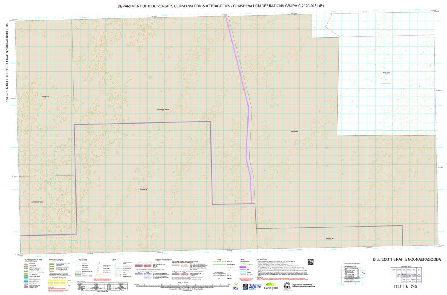Screen dimensions: 447x295
Task: Click the Disclaimer heading
Action: 261,277
